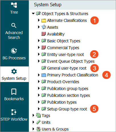Click the Units ruler icon
Screen dimensions: 116x132
(x=38, y=122)
